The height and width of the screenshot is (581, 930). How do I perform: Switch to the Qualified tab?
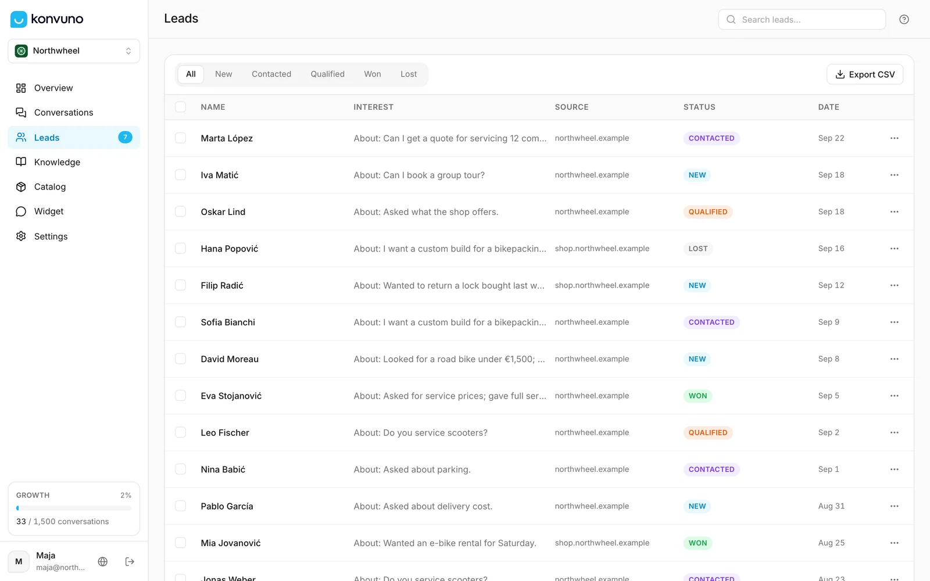tap(327, 74)
